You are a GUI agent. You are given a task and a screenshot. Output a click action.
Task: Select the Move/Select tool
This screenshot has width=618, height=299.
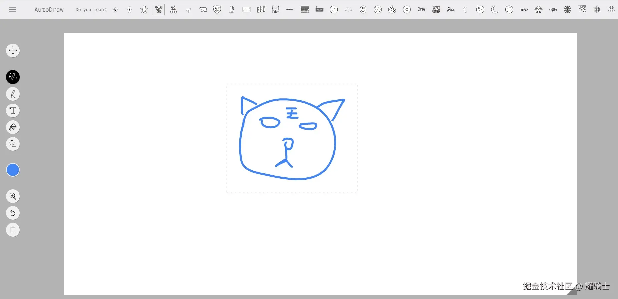click(x=13, y=50)
